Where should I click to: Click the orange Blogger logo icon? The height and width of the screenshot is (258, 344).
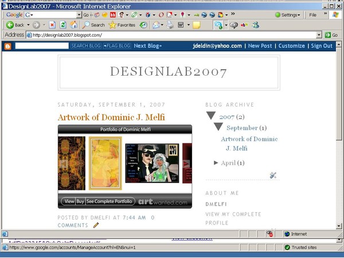(7, 46)
